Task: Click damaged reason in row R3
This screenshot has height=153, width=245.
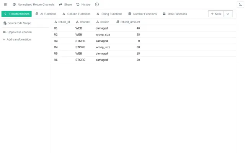Action: (102, 41)
